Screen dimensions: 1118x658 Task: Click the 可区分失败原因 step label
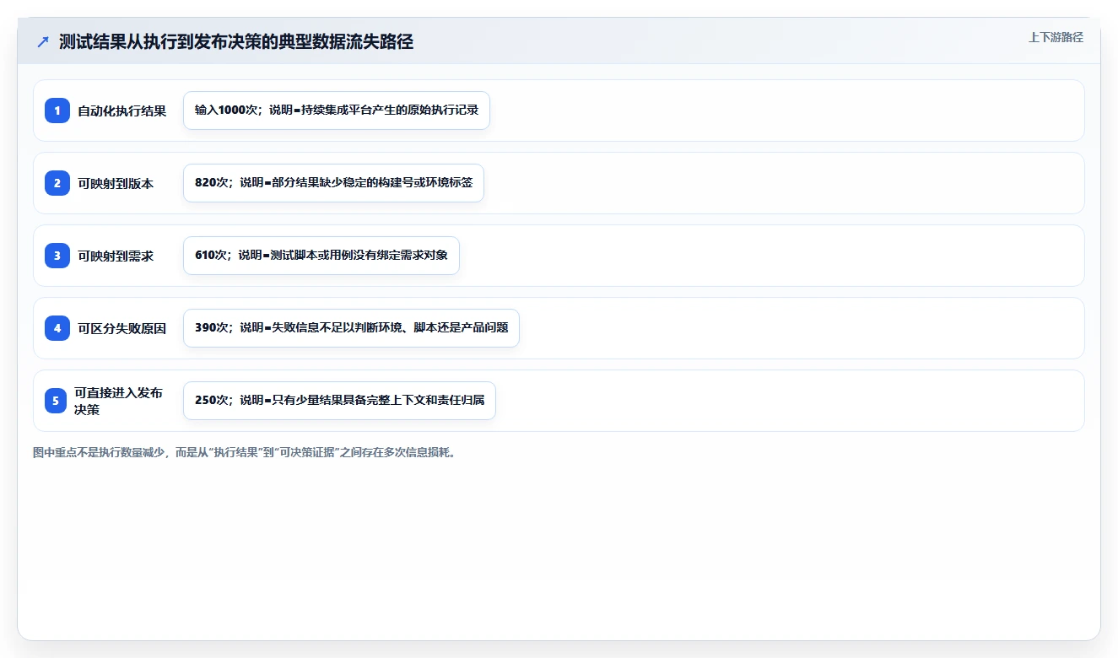(x=122, y=328)
